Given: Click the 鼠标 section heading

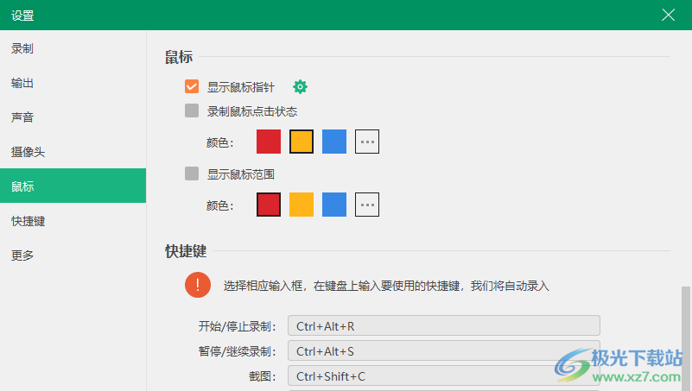Looking at the screenshot, I should point(179,57).
